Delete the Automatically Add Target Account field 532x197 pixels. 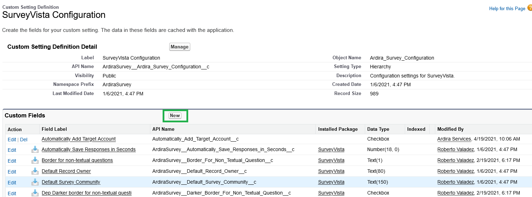(23, 140)
